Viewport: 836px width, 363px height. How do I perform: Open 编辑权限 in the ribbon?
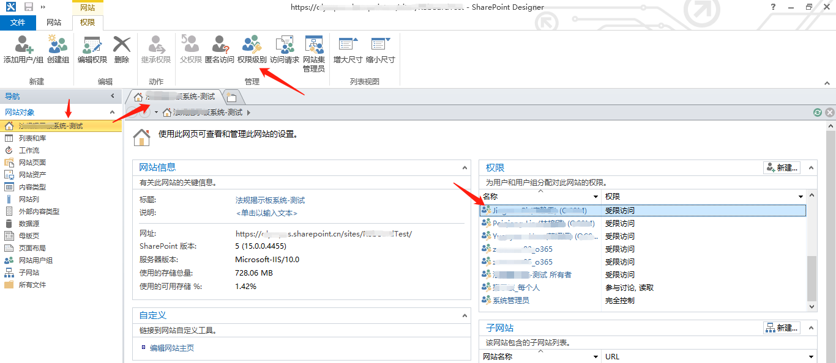(x=92, y=49)
